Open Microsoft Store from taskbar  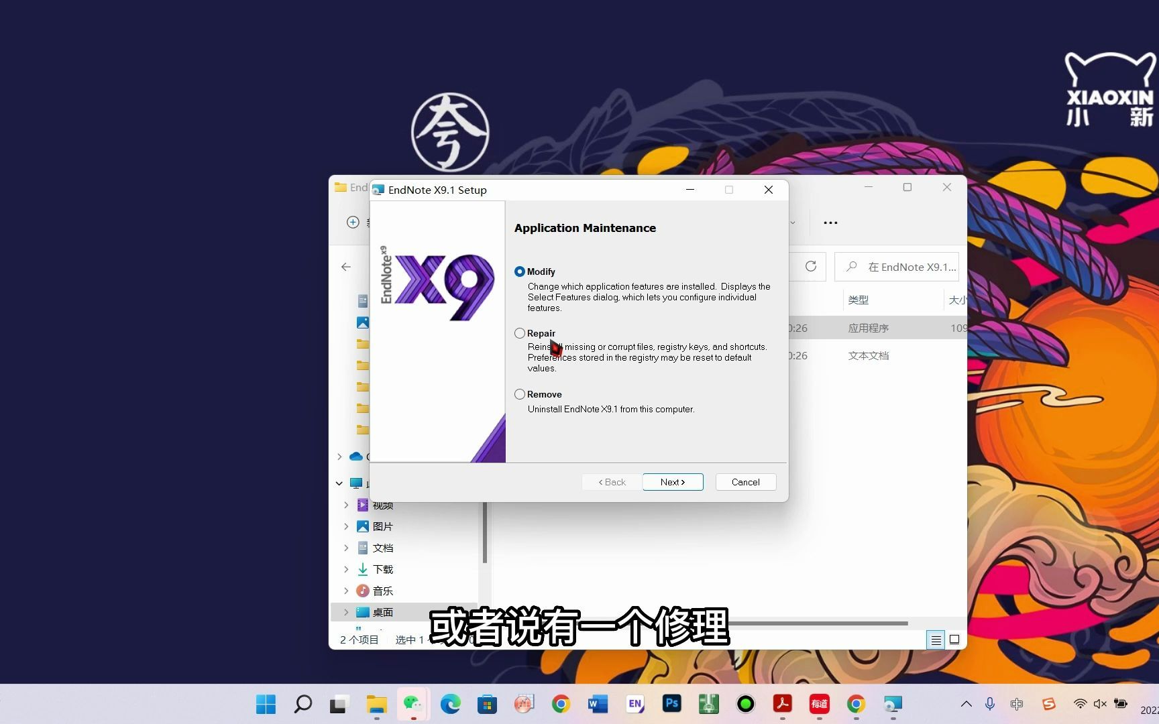[487, 704]
